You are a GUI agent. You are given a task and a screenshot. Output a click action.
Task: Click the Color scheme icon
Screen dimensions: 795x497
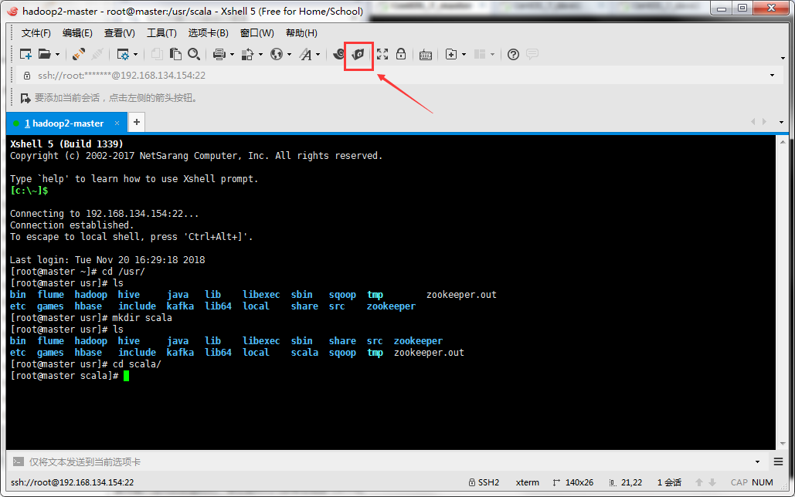[x=247, y=54]
